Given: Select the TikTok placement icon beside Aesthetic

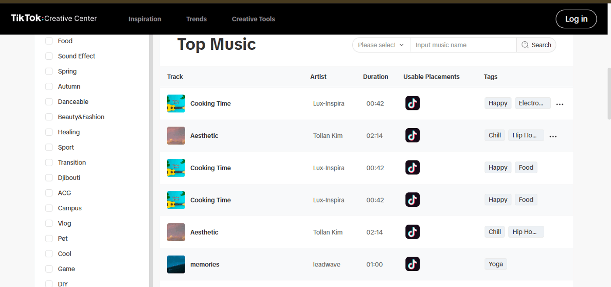Looking at the screenshot, I should click(412, 135).
